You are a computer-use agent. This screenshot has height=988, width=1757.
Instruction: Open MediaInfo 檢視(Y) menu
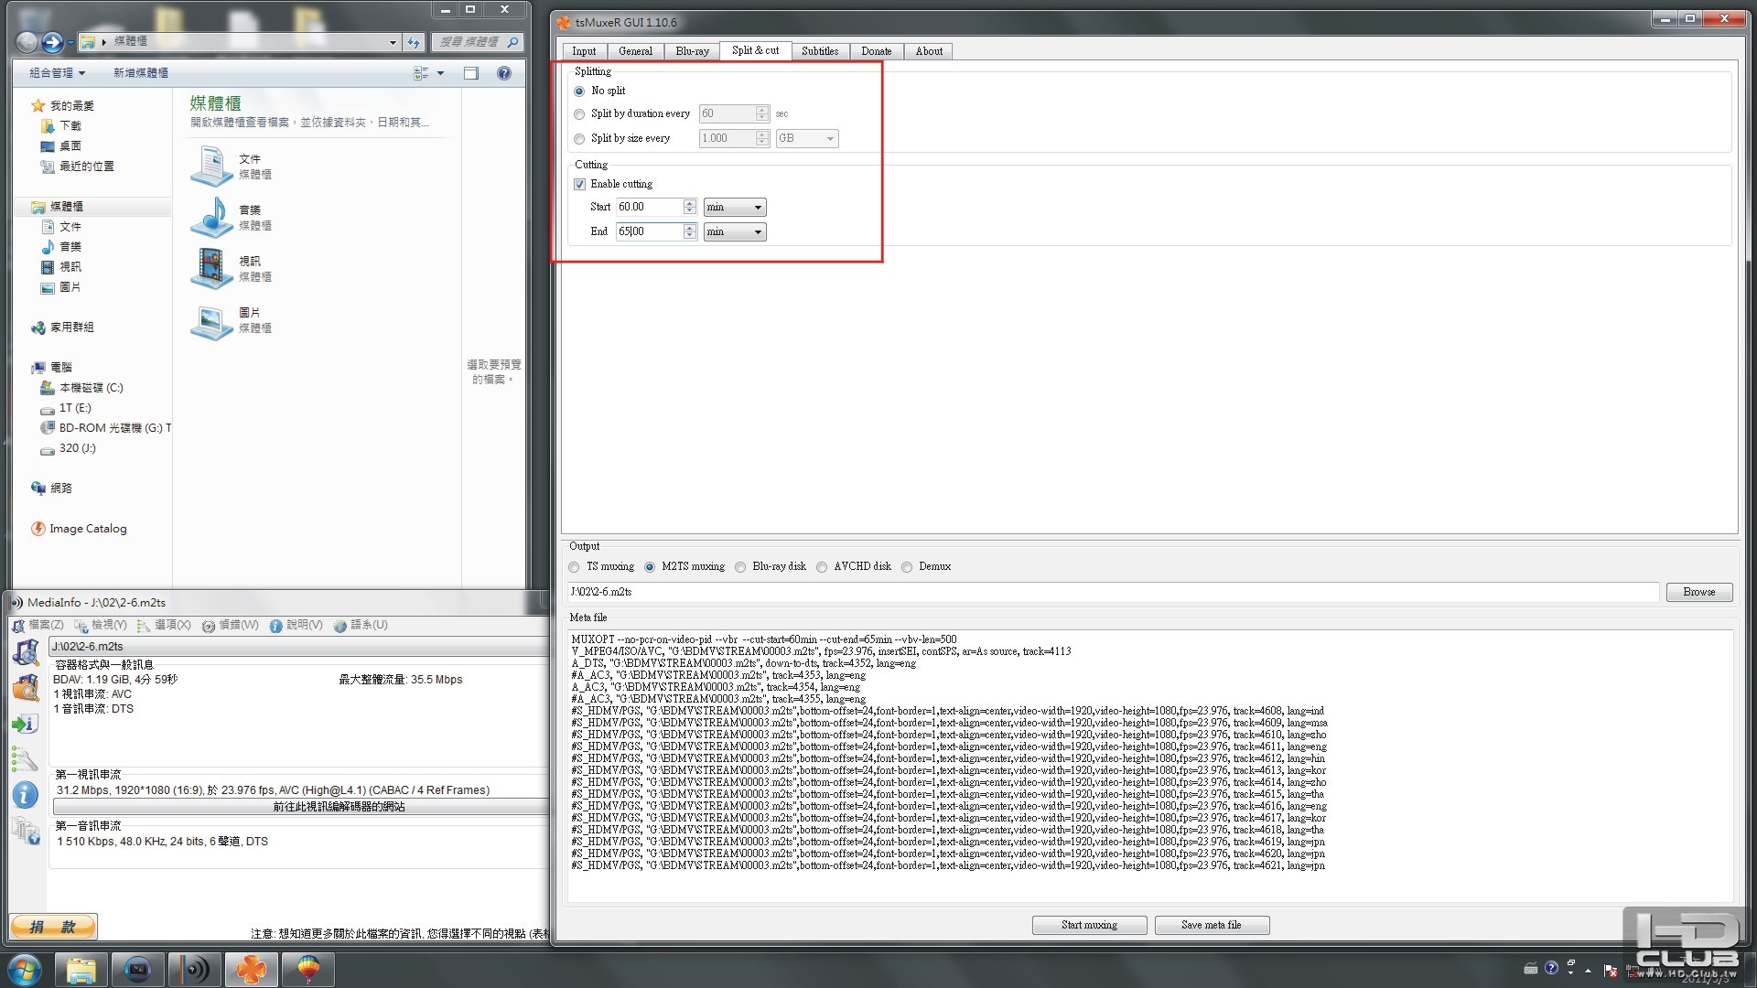[x=101, y=625]
